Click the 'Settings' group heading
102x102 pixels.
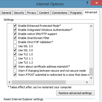pyautogui.click(x=9, y=20)
